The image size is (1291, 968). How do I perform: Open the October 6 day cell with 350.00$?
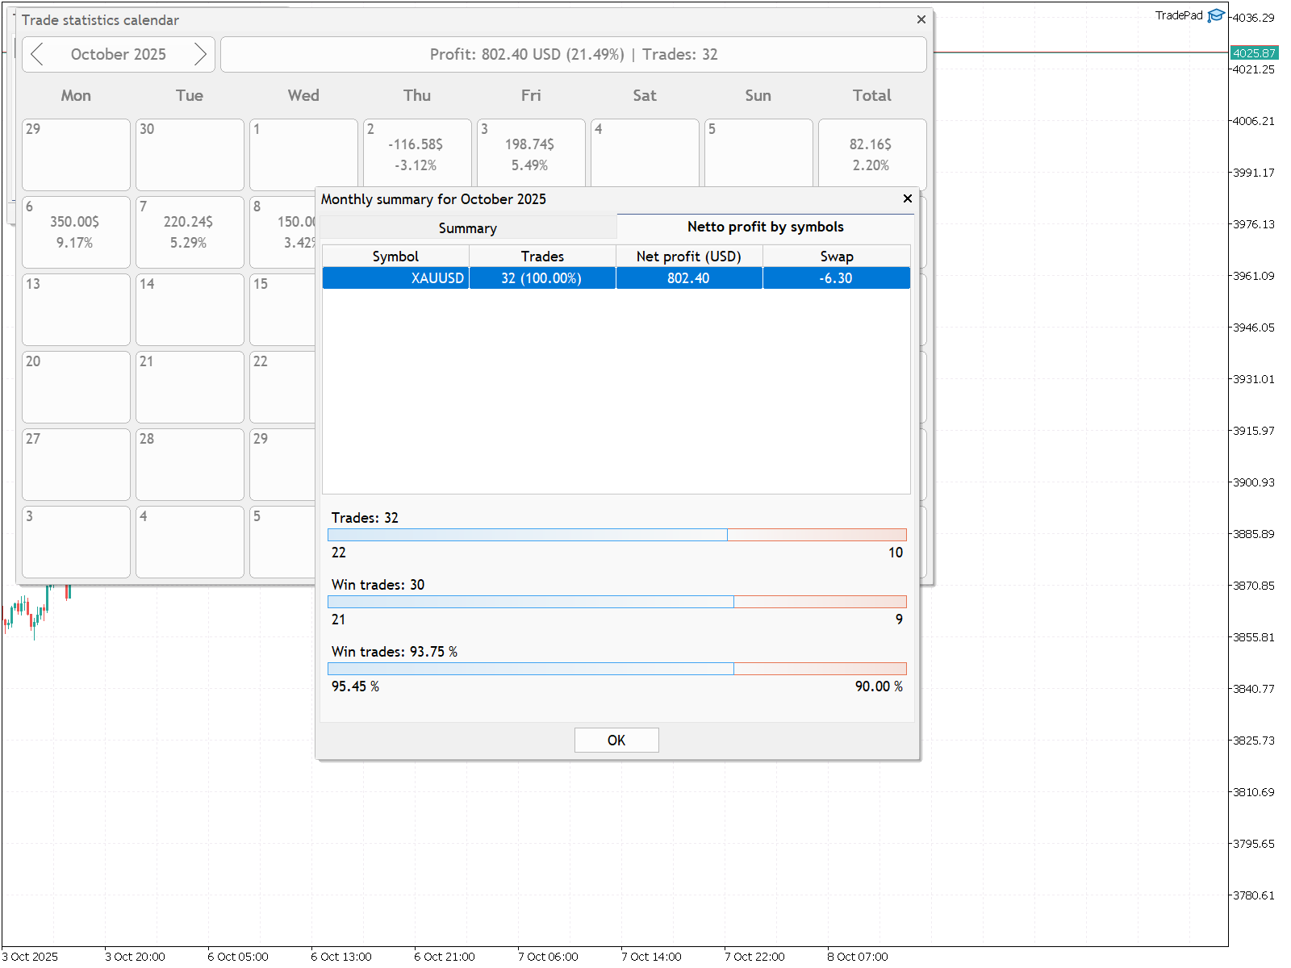(x=76, y=232)
